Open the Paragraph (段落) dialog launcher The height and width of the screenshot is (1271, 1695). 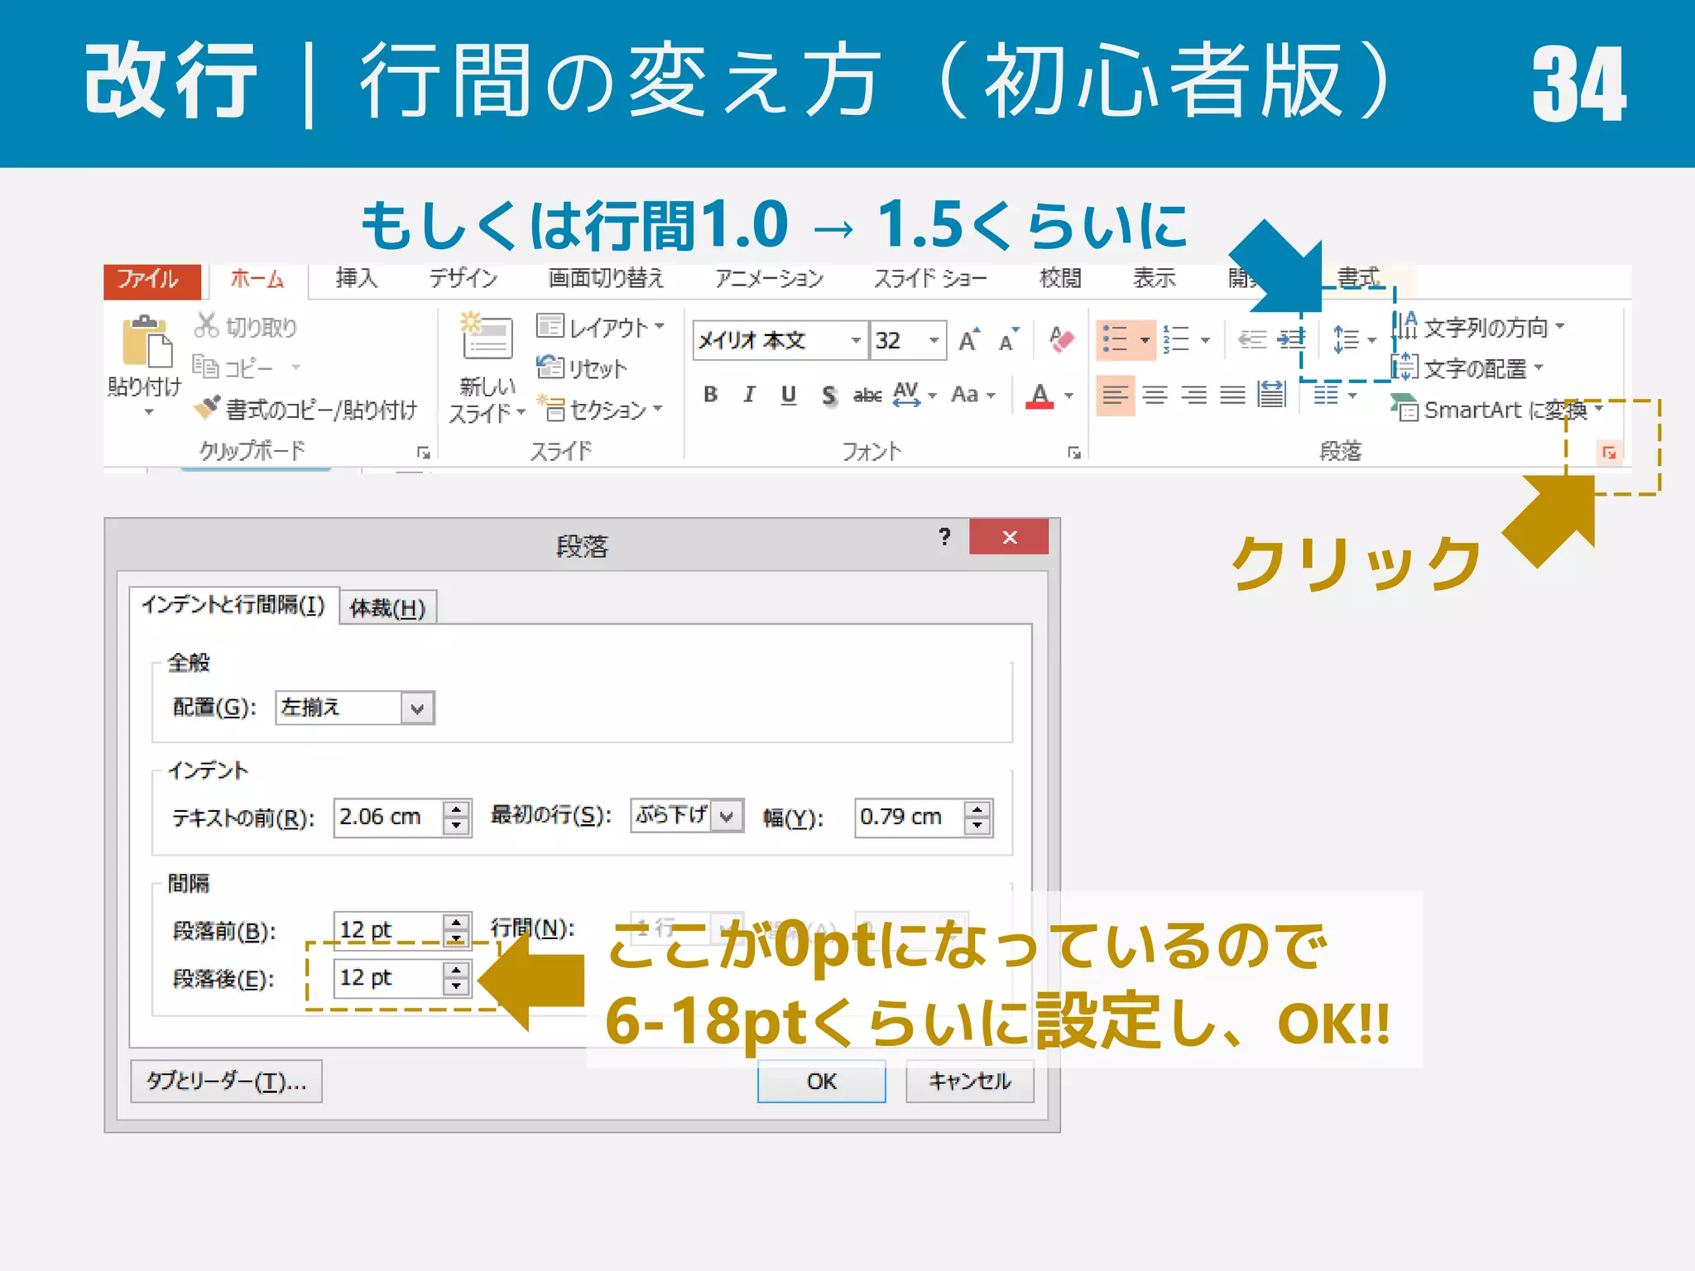[x=1609, y=453]
